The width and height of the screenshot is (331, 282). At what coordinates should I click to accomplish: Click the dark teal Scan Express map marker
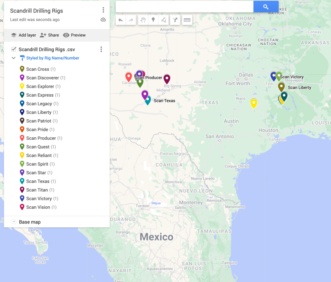(284, 96)
